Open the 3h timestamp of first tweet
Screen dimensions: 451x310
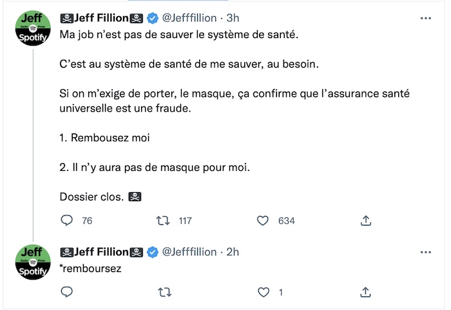[233, 18]
